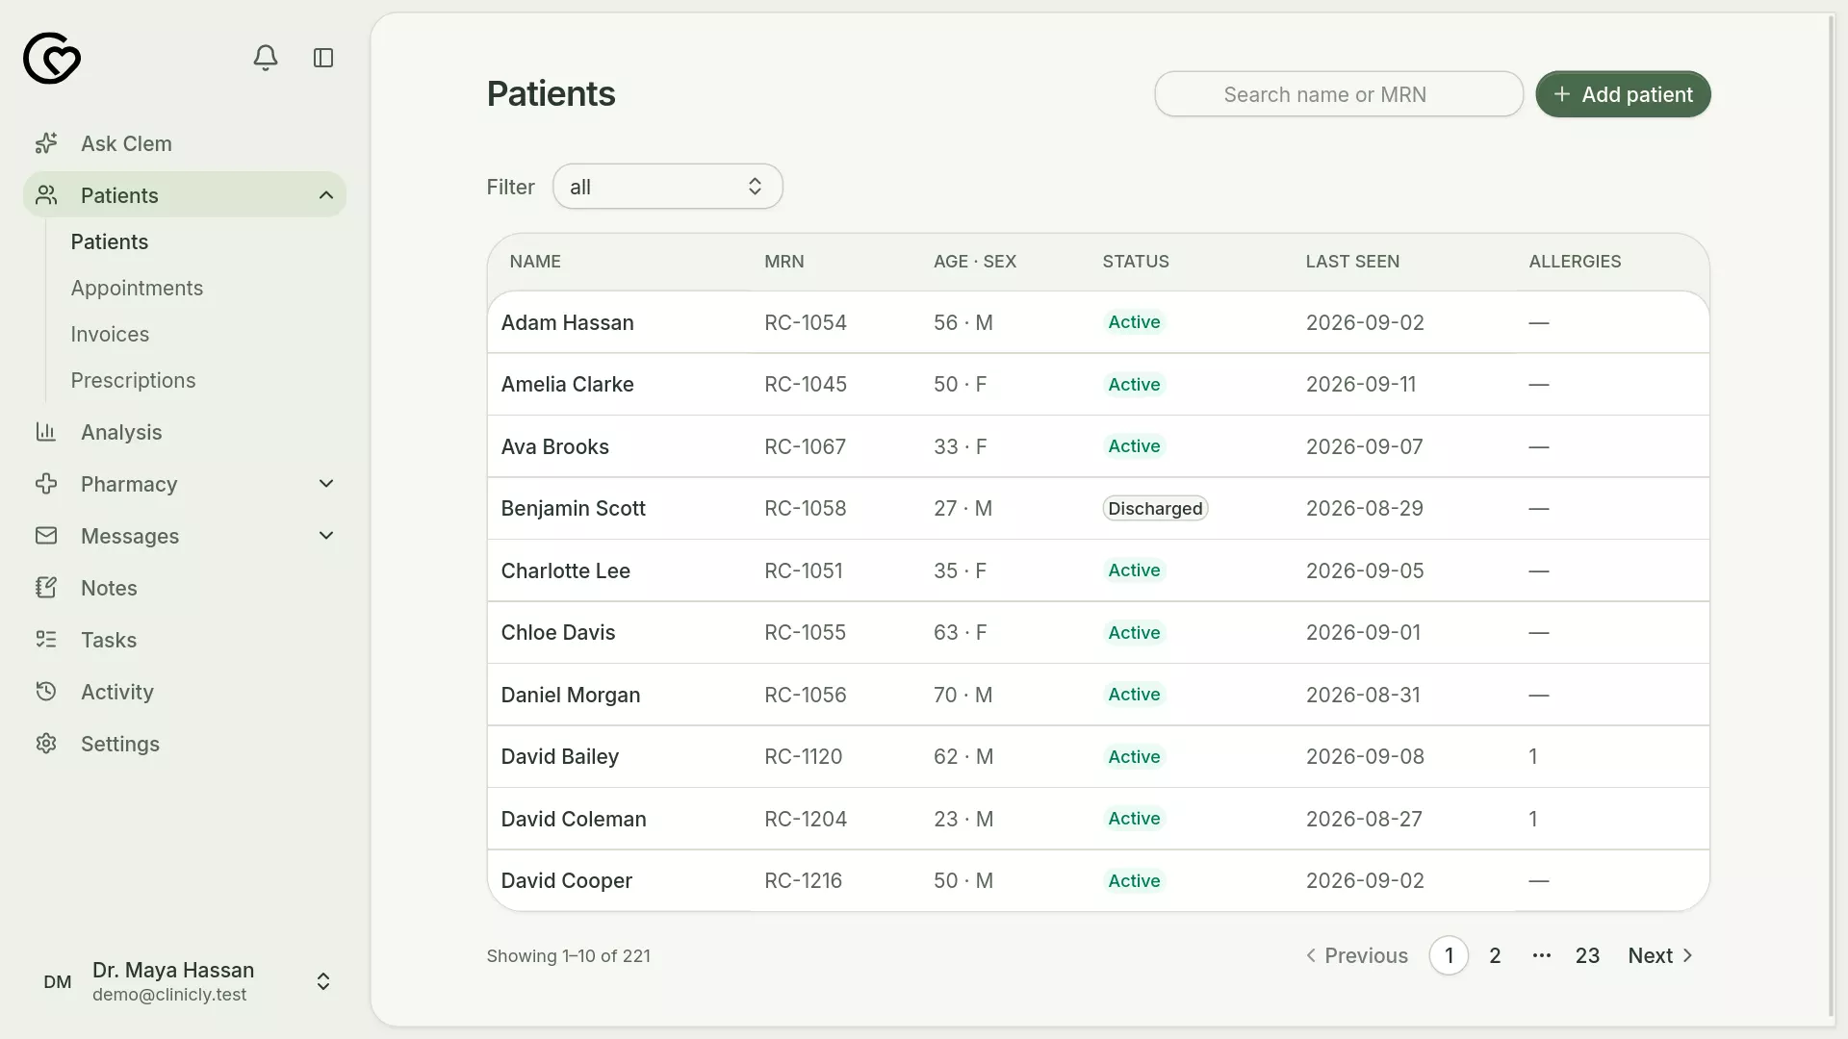Click the pagination ellipsis
This screenshot has height=1039, width=1848.
1541,955
